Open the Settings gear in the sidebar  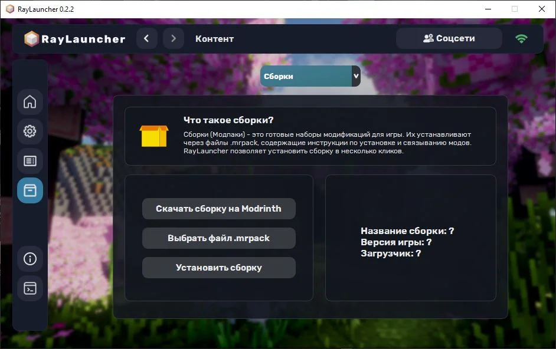coord(30,131)
